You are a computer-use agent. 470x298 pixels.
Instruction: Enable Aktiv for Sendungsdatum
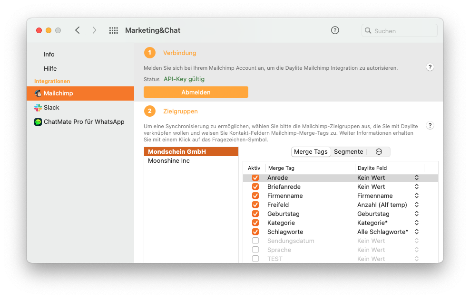[255, 241]
